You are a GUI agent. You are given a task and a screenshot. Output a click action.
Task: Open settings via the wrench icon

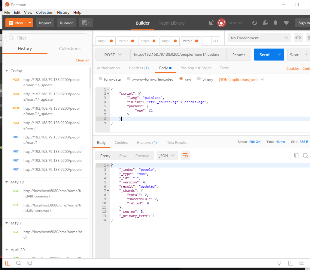(x=265, y=23)
